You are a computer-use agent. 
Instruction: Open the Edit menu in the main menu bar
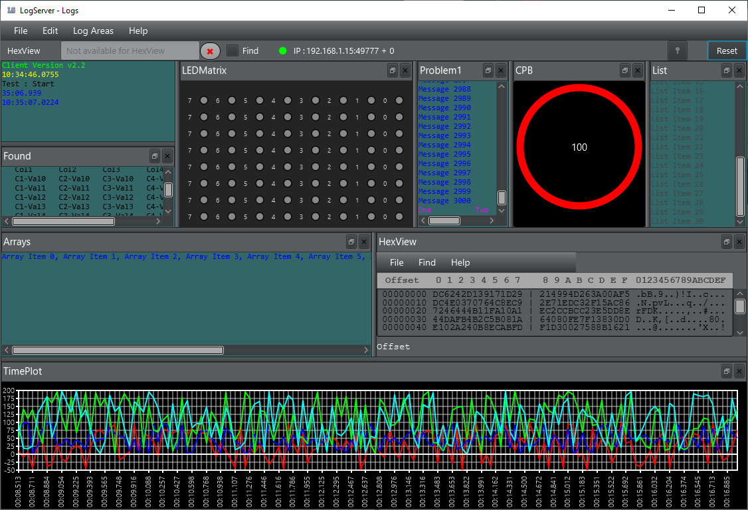coord(50,31)
